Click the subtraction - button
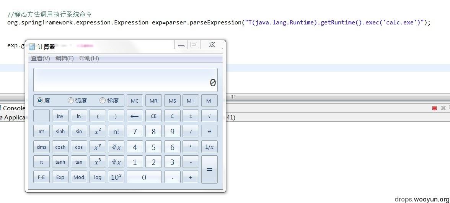 tap(191, 162)
